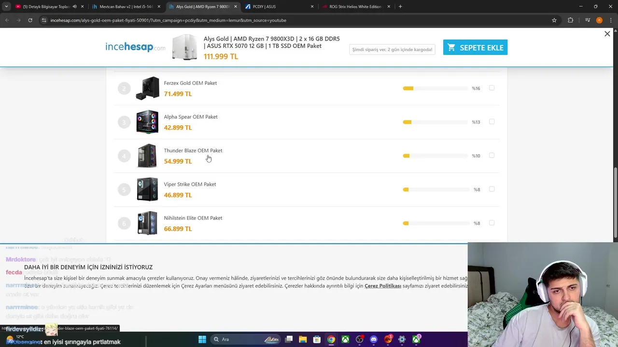Go back to the previous page
The height and width of the screenshot is (347, 618).
tap(7, 20)
